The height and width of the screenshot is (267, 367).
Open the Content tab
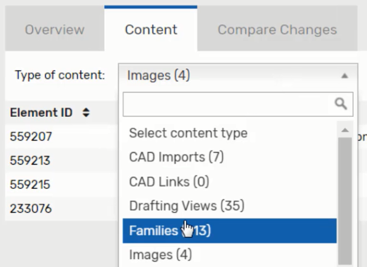click(151, 29)
